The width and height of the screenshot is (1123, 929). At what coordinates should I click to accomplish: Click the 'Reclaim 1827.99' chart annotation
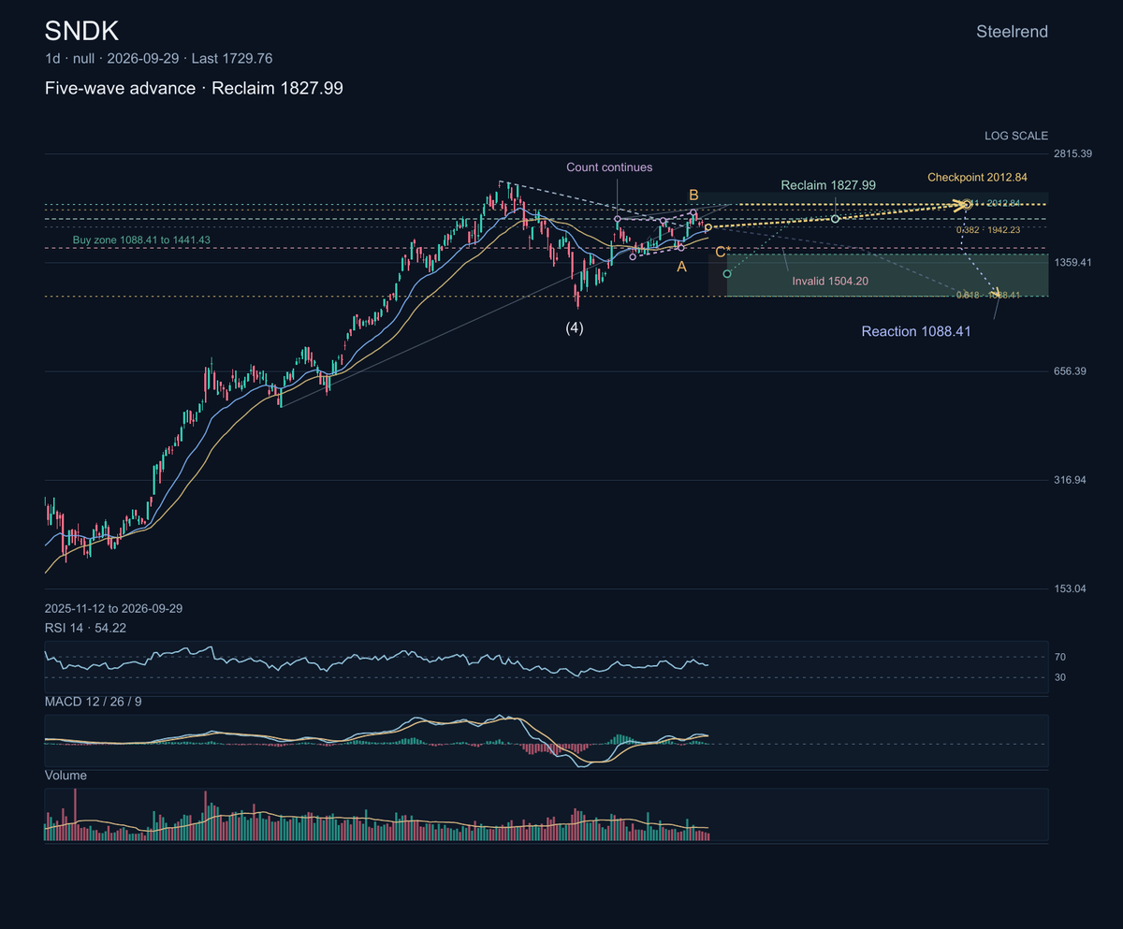[x=828, y=185]
